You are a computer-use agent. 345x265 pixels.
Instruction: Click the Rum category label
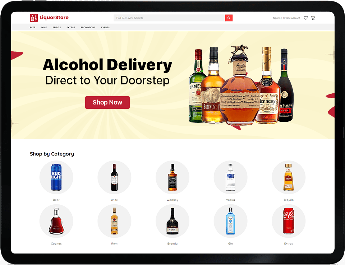pyautogui.click(x=114, y=244)
